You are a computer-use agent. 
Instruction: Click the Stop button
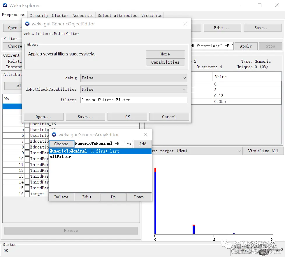(270, 46)
